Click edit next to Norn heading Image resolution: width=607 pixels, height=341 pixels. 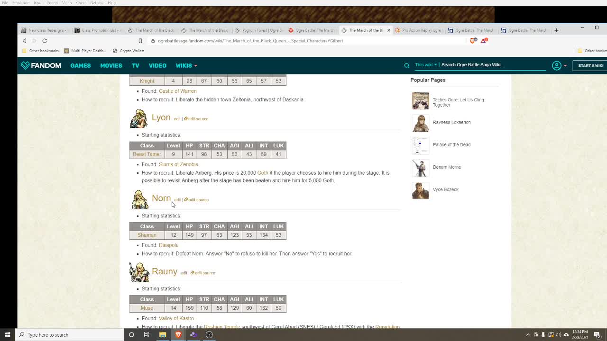tap(177, 200)
